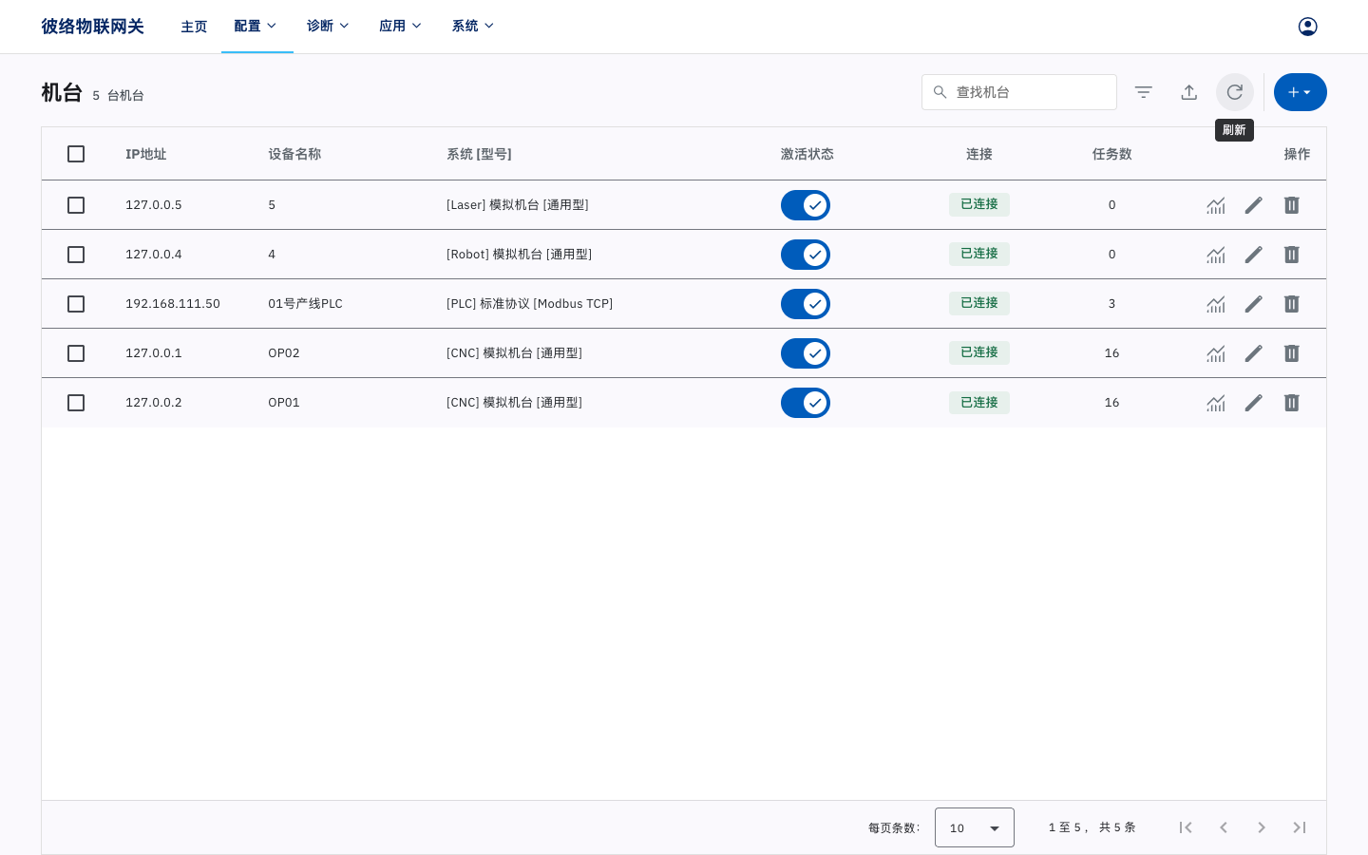
Task: Open the 应用 menu
Action: point(401,27)
